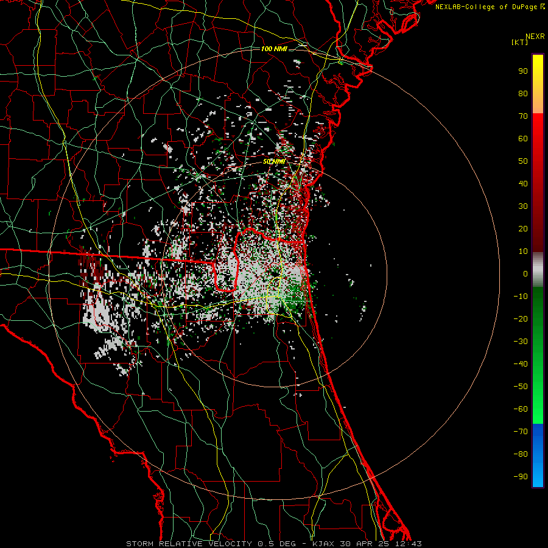The image size is (548, 548).
Task: Click the 60 value on the velocity scale
Action: click(523, 139)
